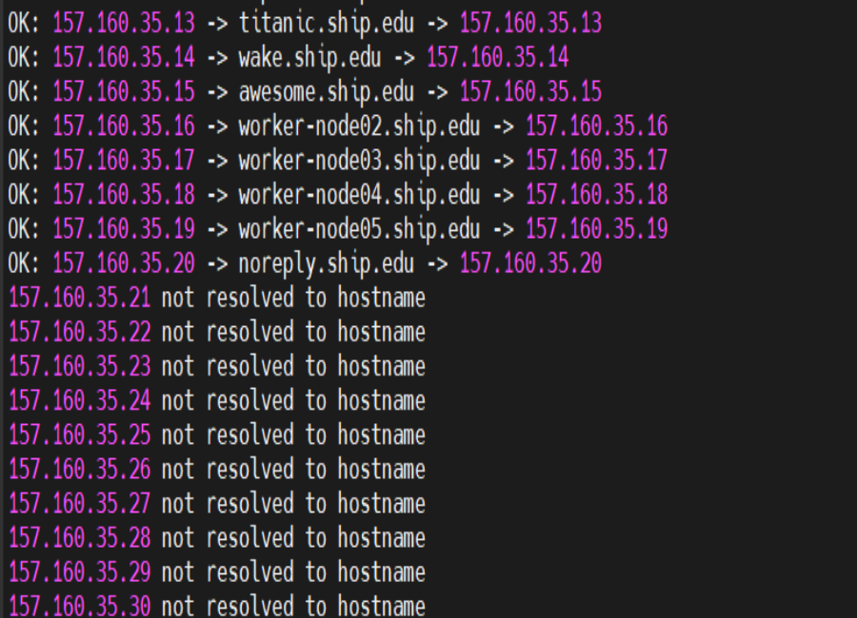
Task: Click "not resolved to hostname" beside 157.160.35.29
Action: pos(293,571)
